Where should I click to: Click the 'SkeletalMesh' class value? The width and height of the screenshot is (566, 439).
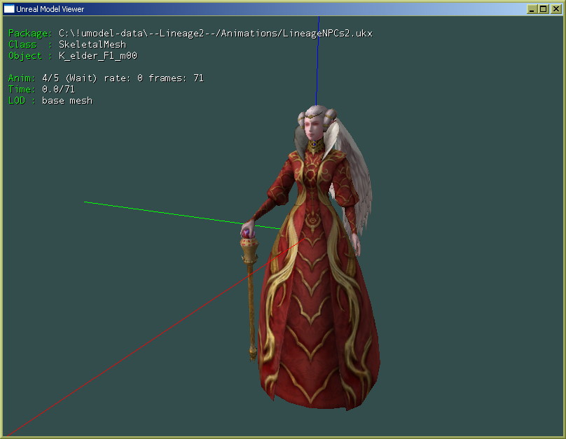tap(92, 45)
